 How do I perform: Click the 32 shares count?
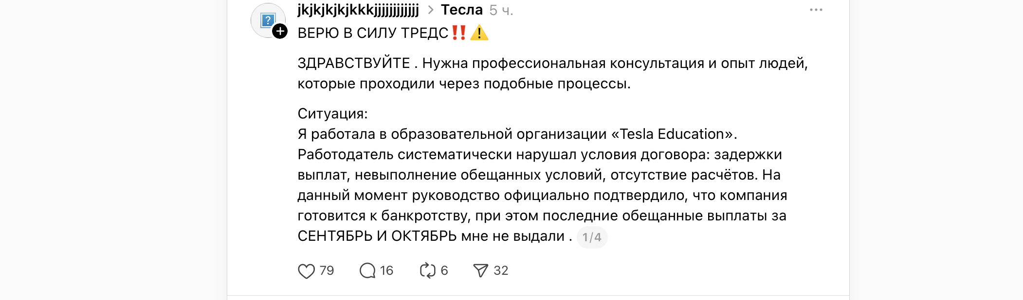tap(501, 270)
